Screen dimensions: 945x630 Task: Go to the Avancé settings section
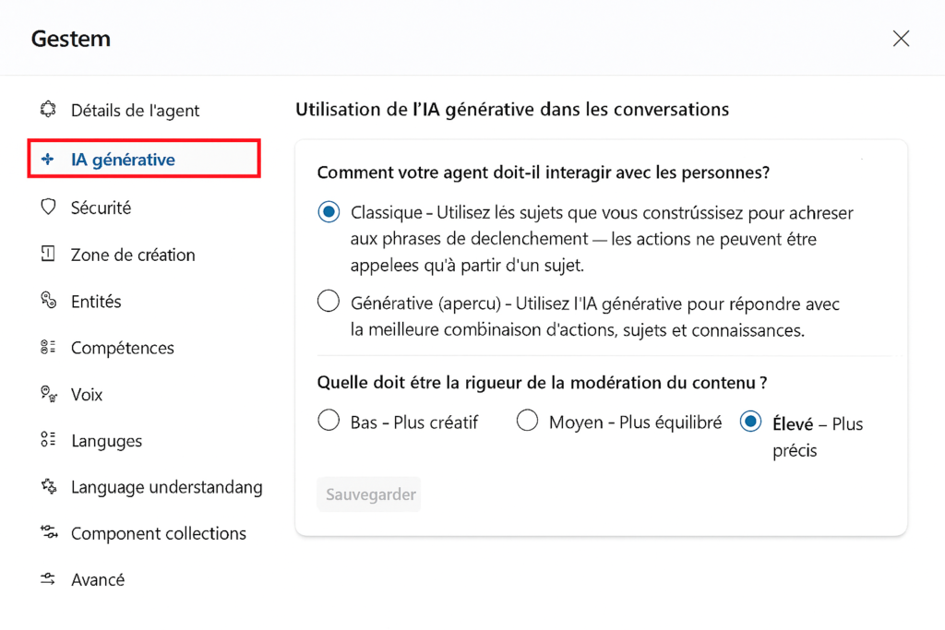click(98, 579)
